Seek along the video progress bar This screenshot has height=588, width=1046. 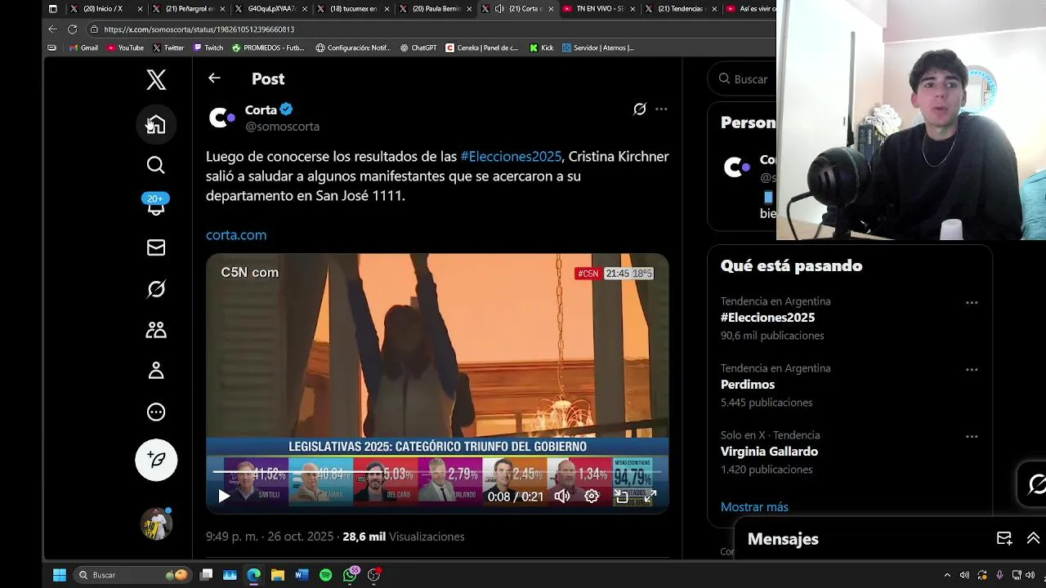pyautogui.click(x=437, y=472)
